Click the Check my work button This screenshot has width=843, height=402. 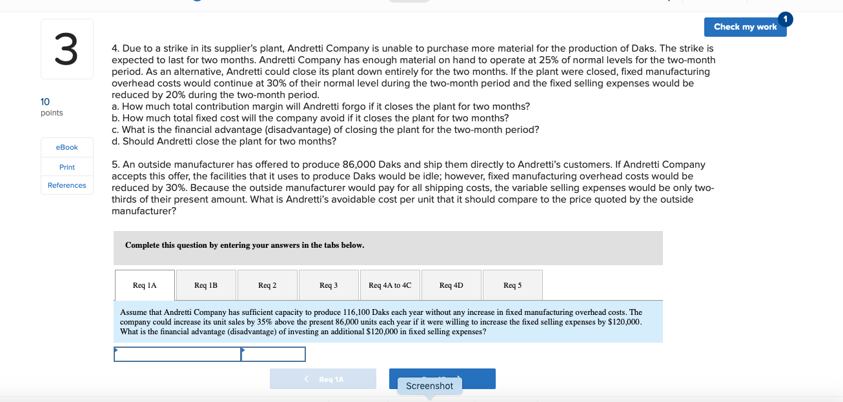pos(745,27)
